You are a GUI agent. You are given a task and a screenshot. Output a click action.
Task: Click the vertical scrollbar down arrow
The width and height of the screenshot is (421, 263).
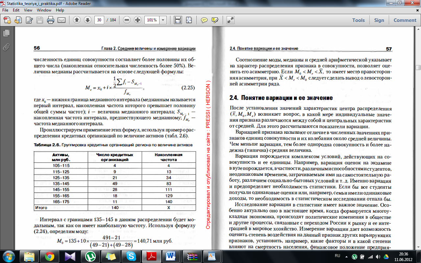pos(418,247)
